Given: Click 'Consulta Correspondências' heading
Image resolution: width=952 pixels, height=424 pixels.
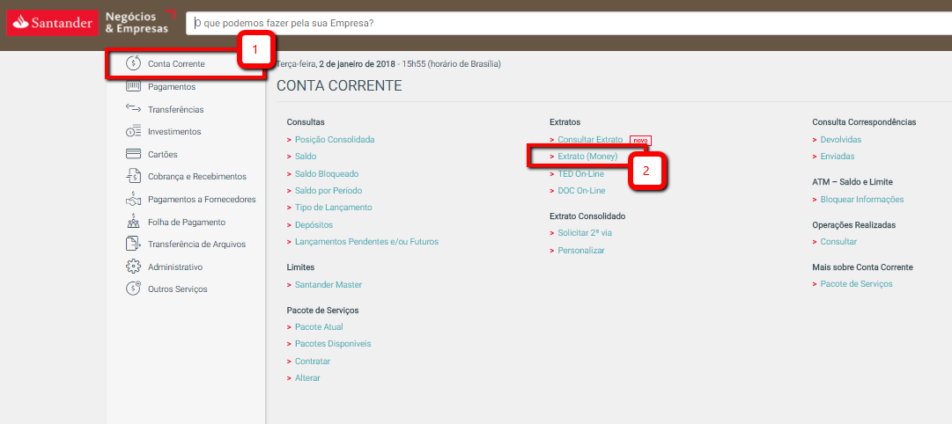Looking at the screenshot, I should pos(864,122).
